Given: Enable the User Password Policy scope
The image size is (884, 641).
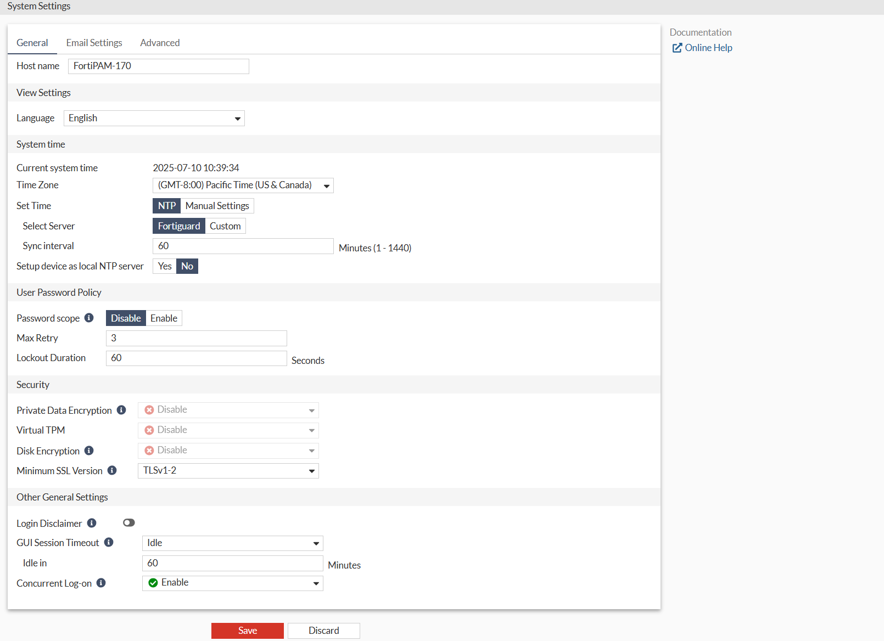Looking at the screenshot, I should 163,318.
